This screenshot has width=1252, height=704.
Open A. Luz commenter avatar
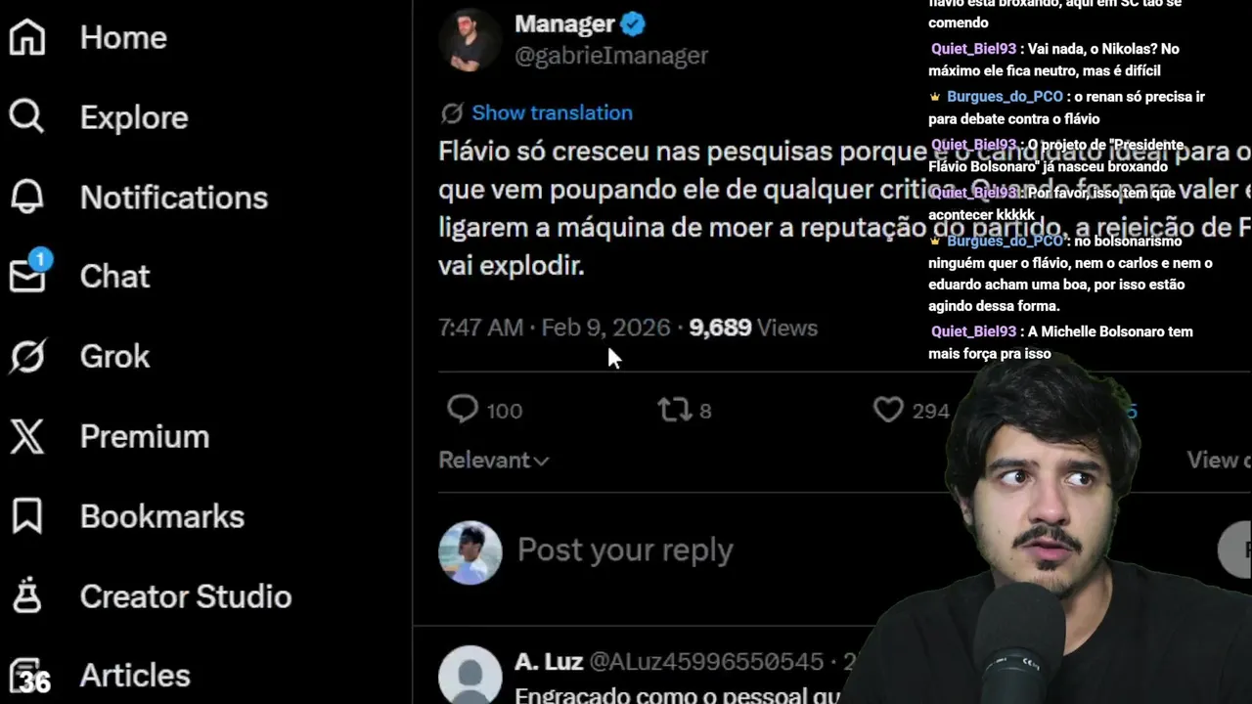coord(470,675)
